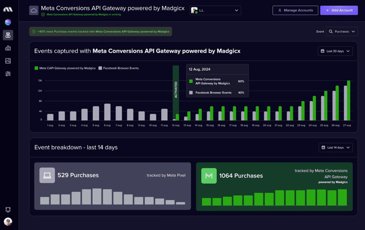Click the 27 aug green bar
This screenshot has width=365, height=230.
click(x=348, y=100)
